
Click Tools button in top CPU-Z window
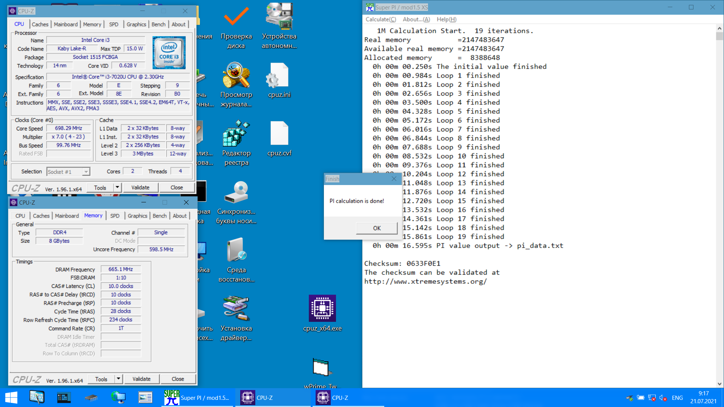(x=100, y=187)
